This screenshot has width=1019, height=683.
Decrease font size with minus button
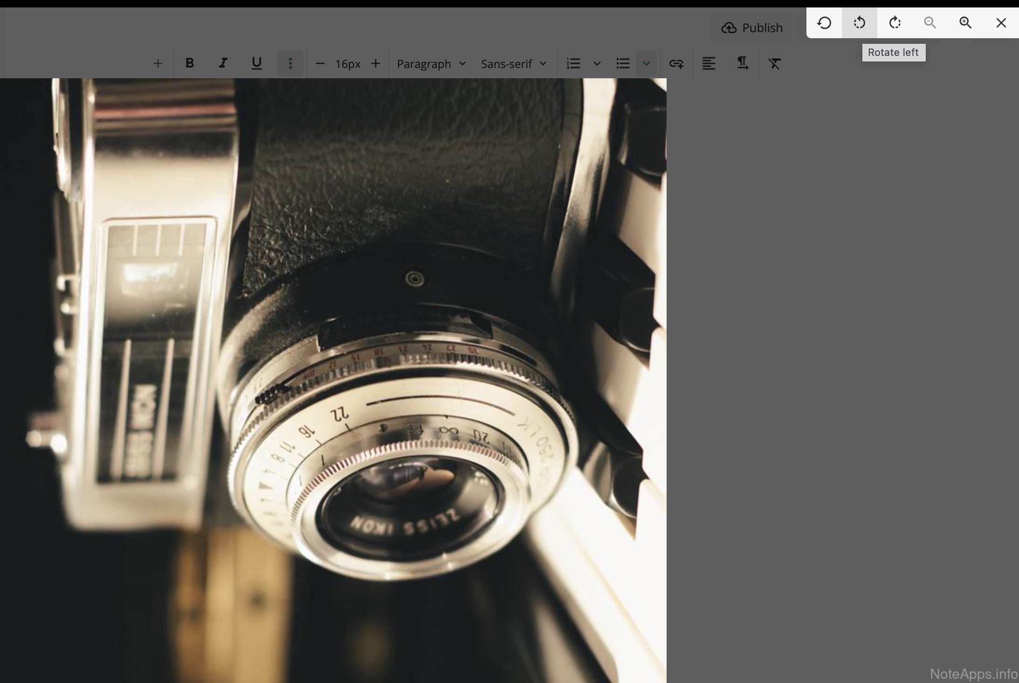tap(320, 63)
